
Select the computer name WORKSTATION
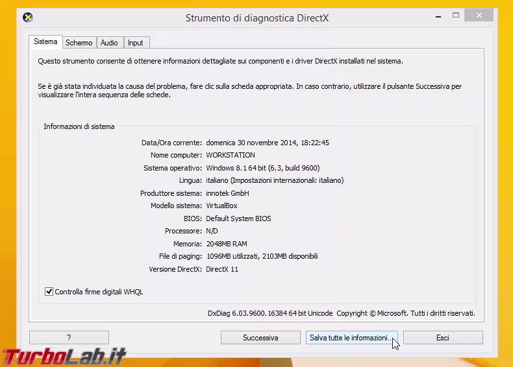pos(231,155)
